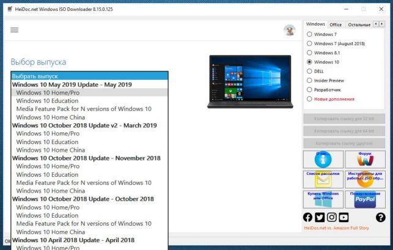Click the question mark help icon
This screenshot has width=393, height=250.
380,217
